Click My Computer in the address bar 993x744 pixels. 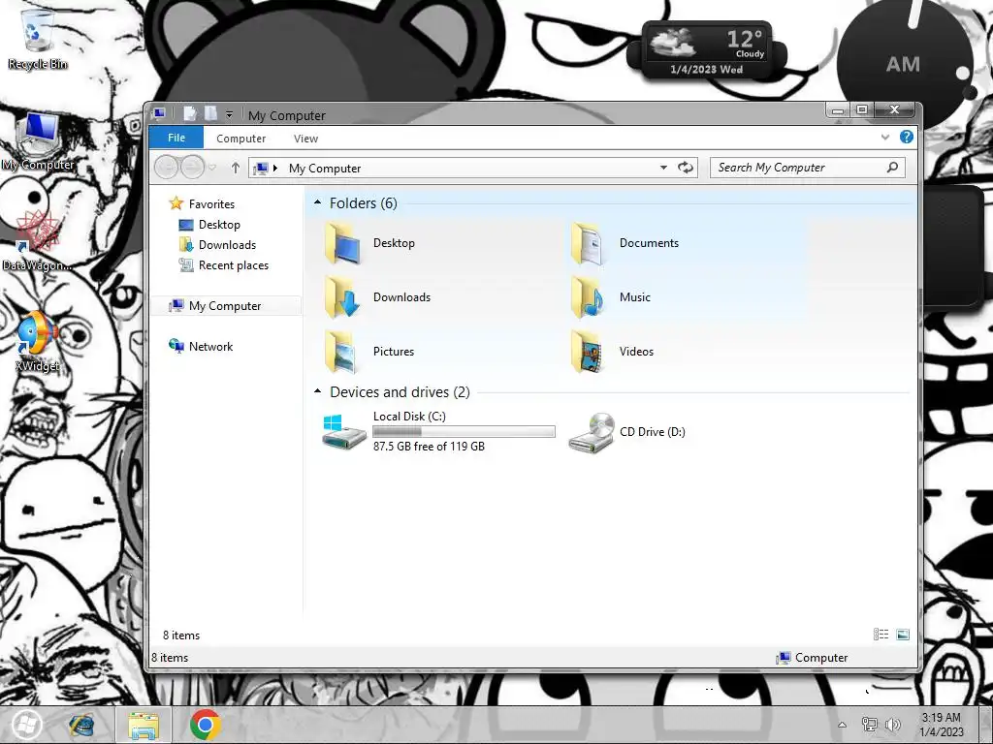[325, 169]
